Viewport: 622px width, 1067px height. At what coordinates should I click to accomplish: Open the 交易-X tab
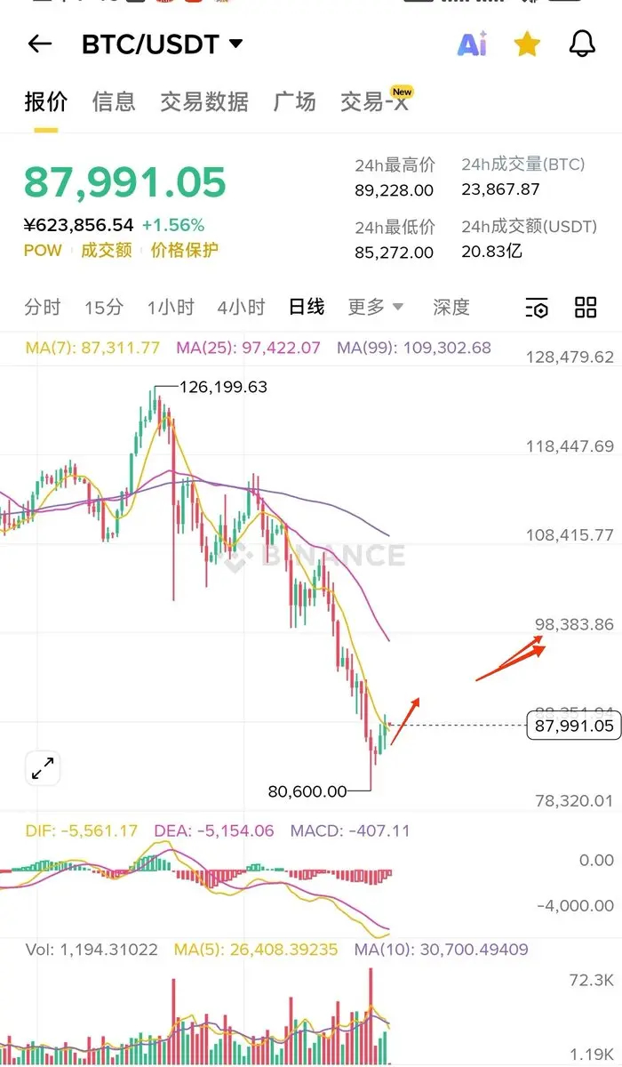[x=376, y=101]
